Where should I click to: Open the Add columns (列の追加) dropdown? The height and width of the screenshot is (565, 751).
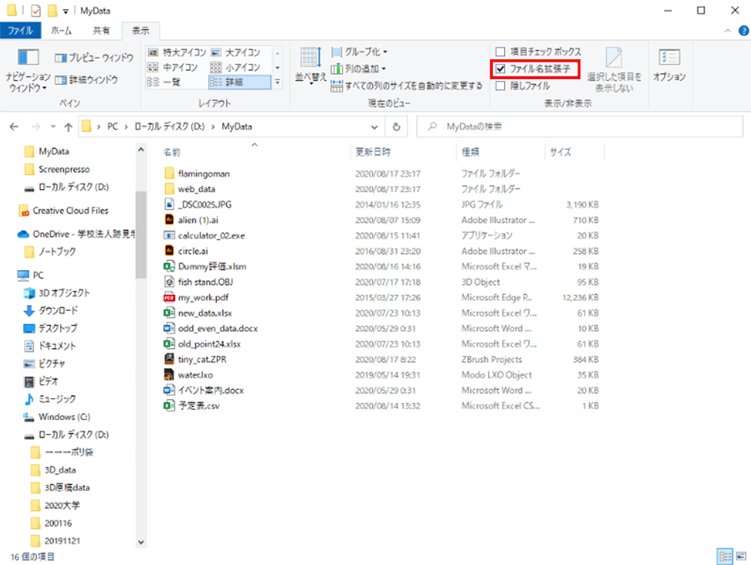tap(358, 69)
